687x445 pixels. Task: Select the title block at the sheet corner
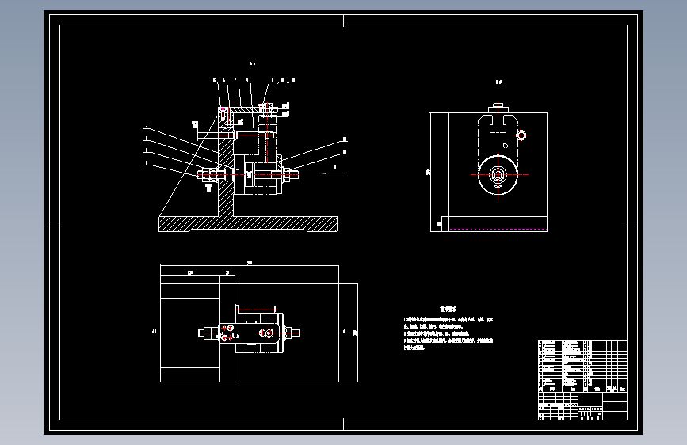(582, 406)
